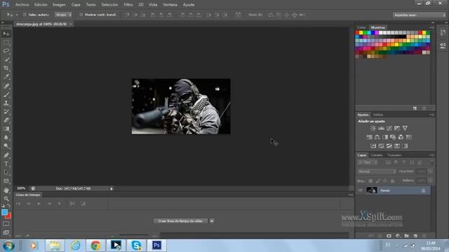Toggle lock transparent pixels in Layers panel
The height and width of the screenshot is (252, 449).
pos(370,181)
